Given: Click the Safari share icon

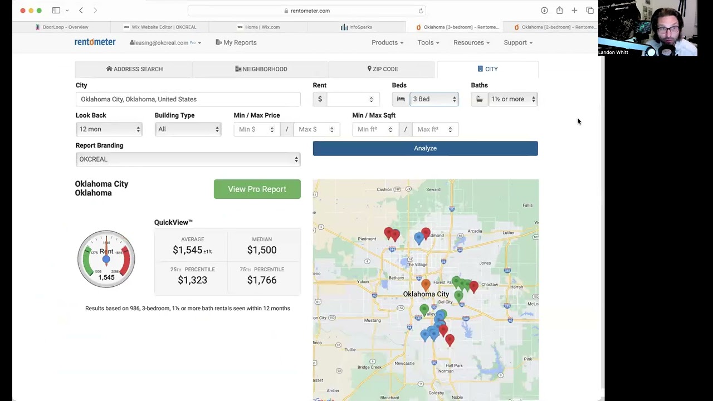Looking at the screenshot, I should 559,11.
